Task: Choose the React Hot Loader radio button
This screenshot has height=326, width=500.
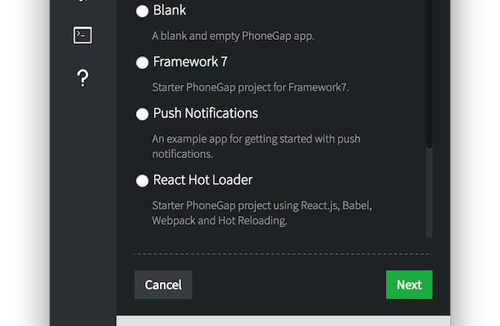Action: point(142,181)
